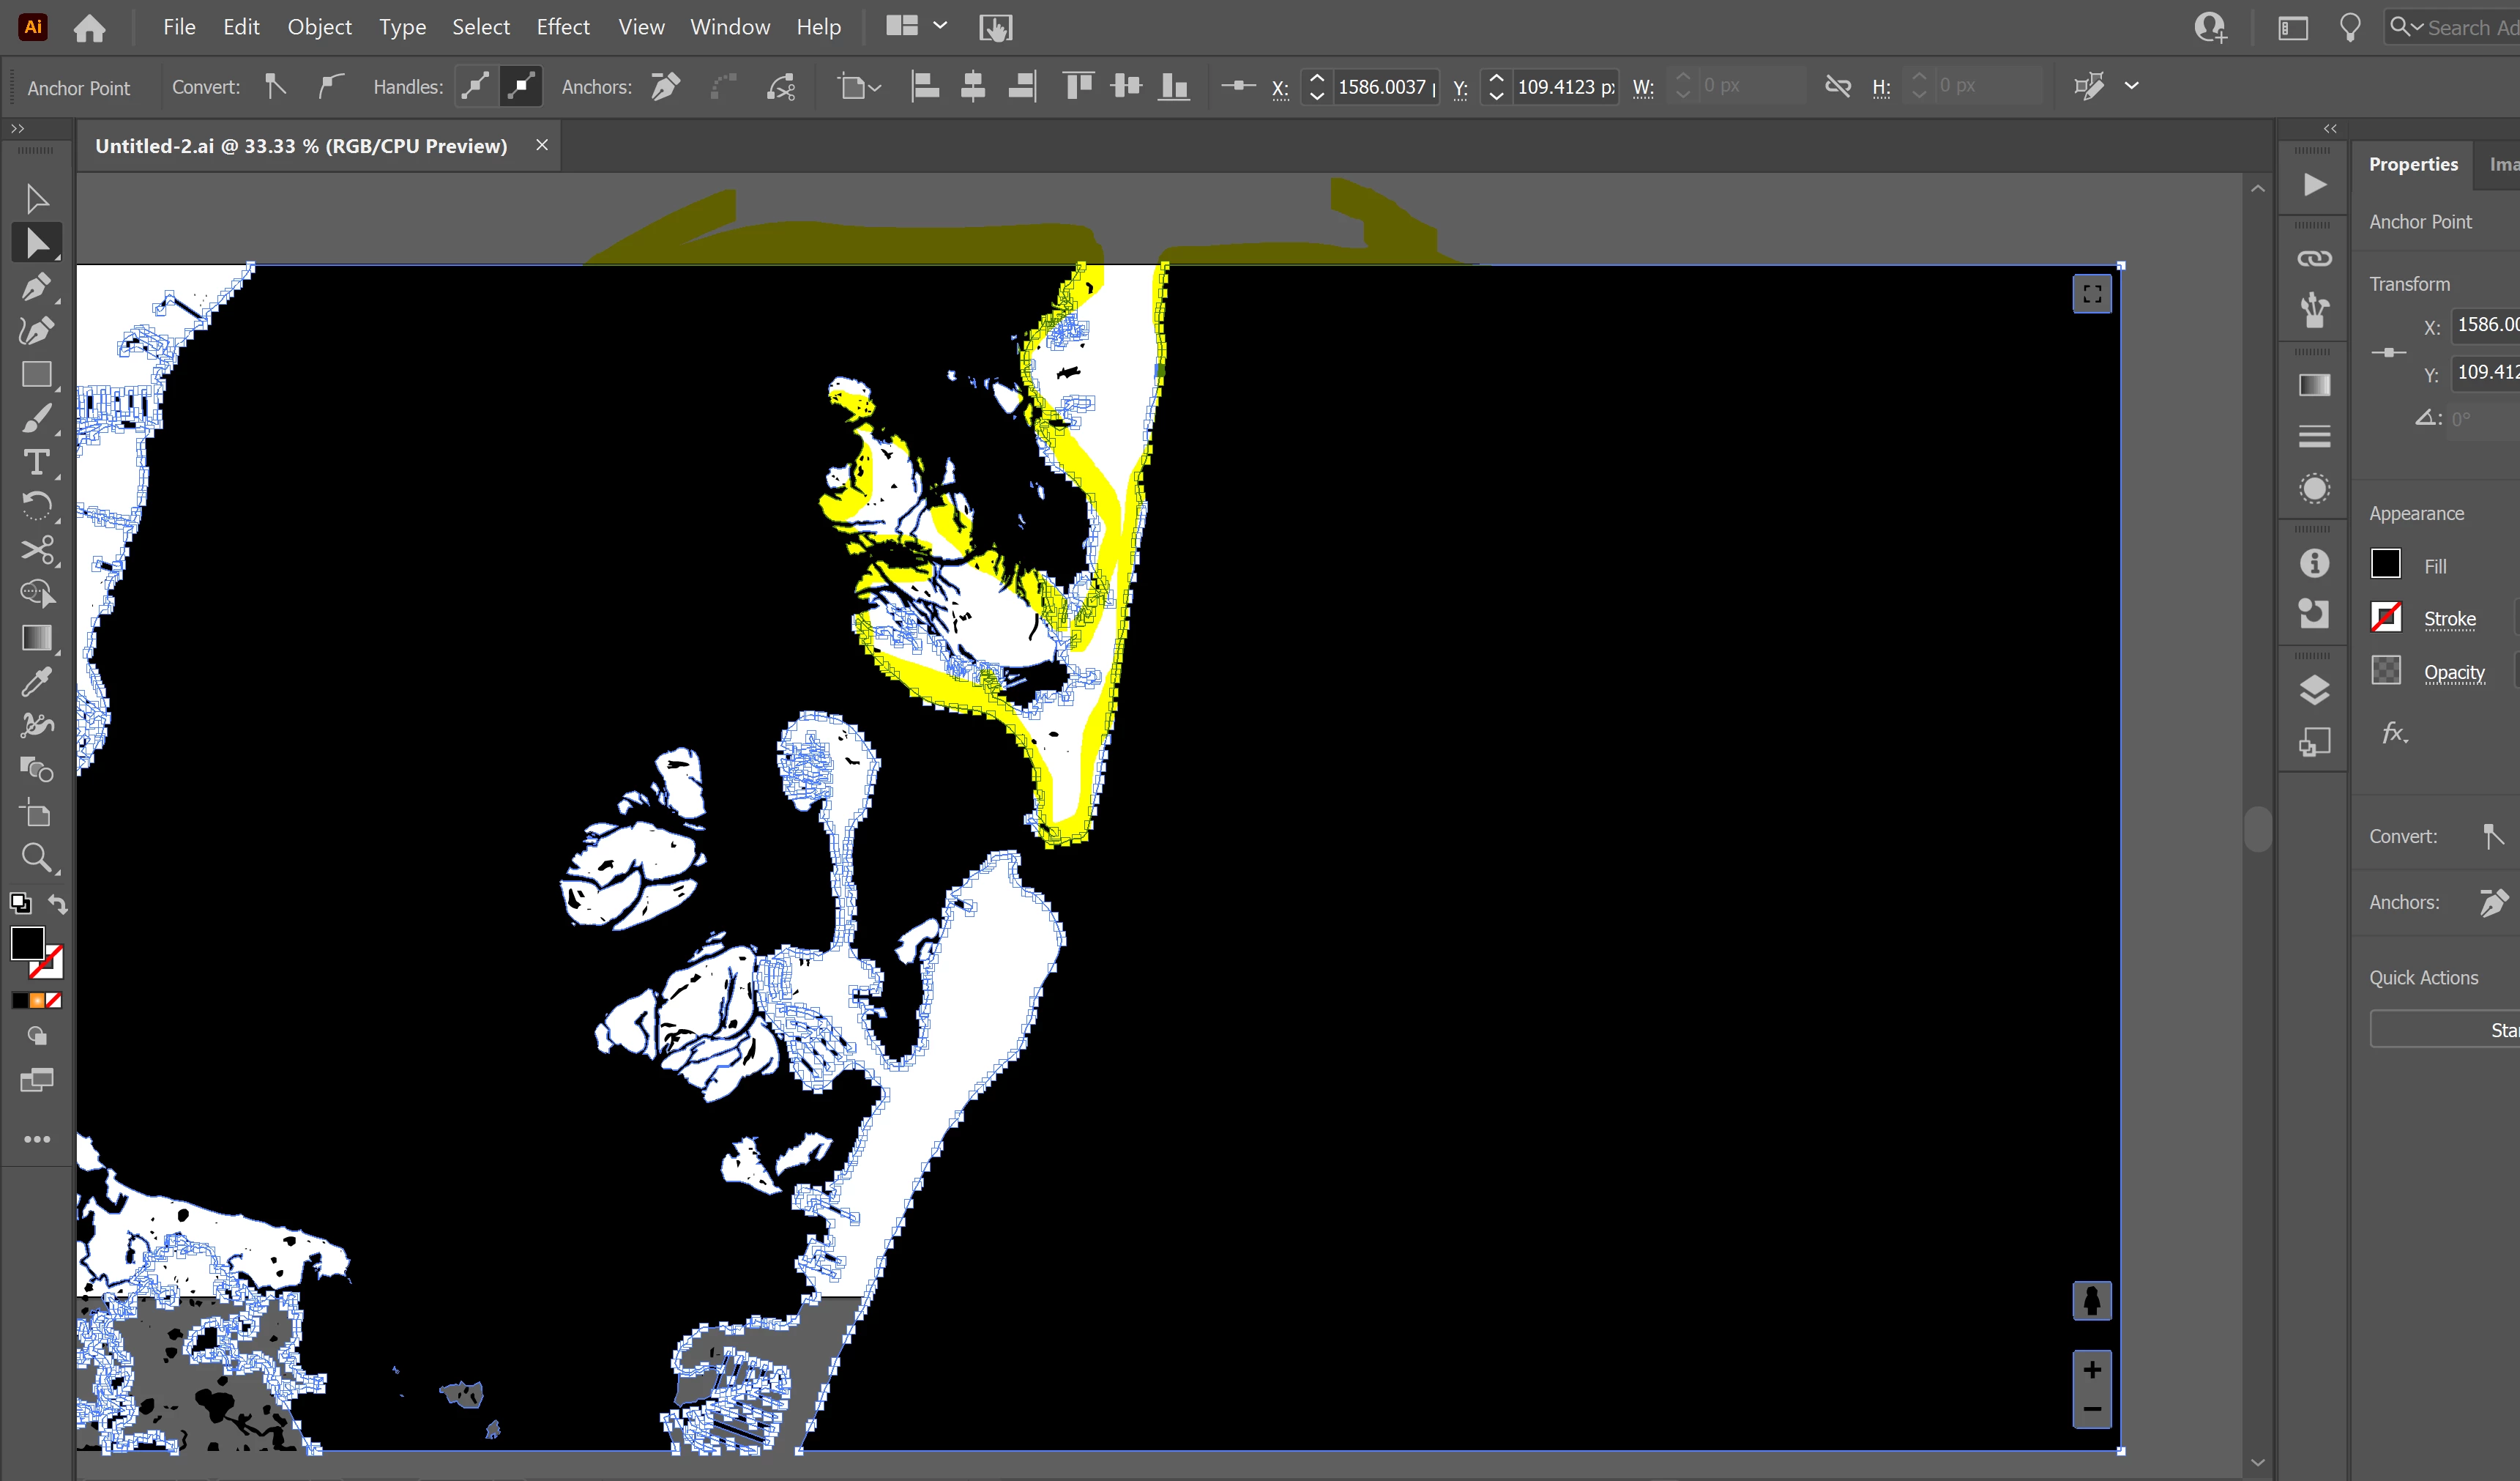The height and width of the screenshot is (1481, 2520).
Task: Toggle constrain width and height proportions
Action: coord(1837,86)
